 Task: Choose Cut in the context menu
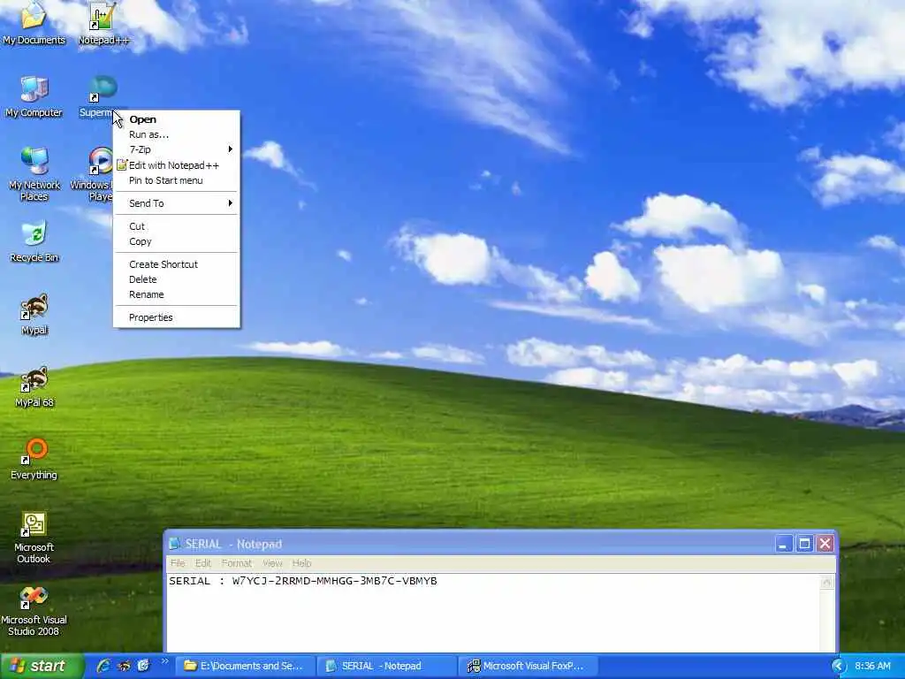pyautogui.click(x=176, y=226)
